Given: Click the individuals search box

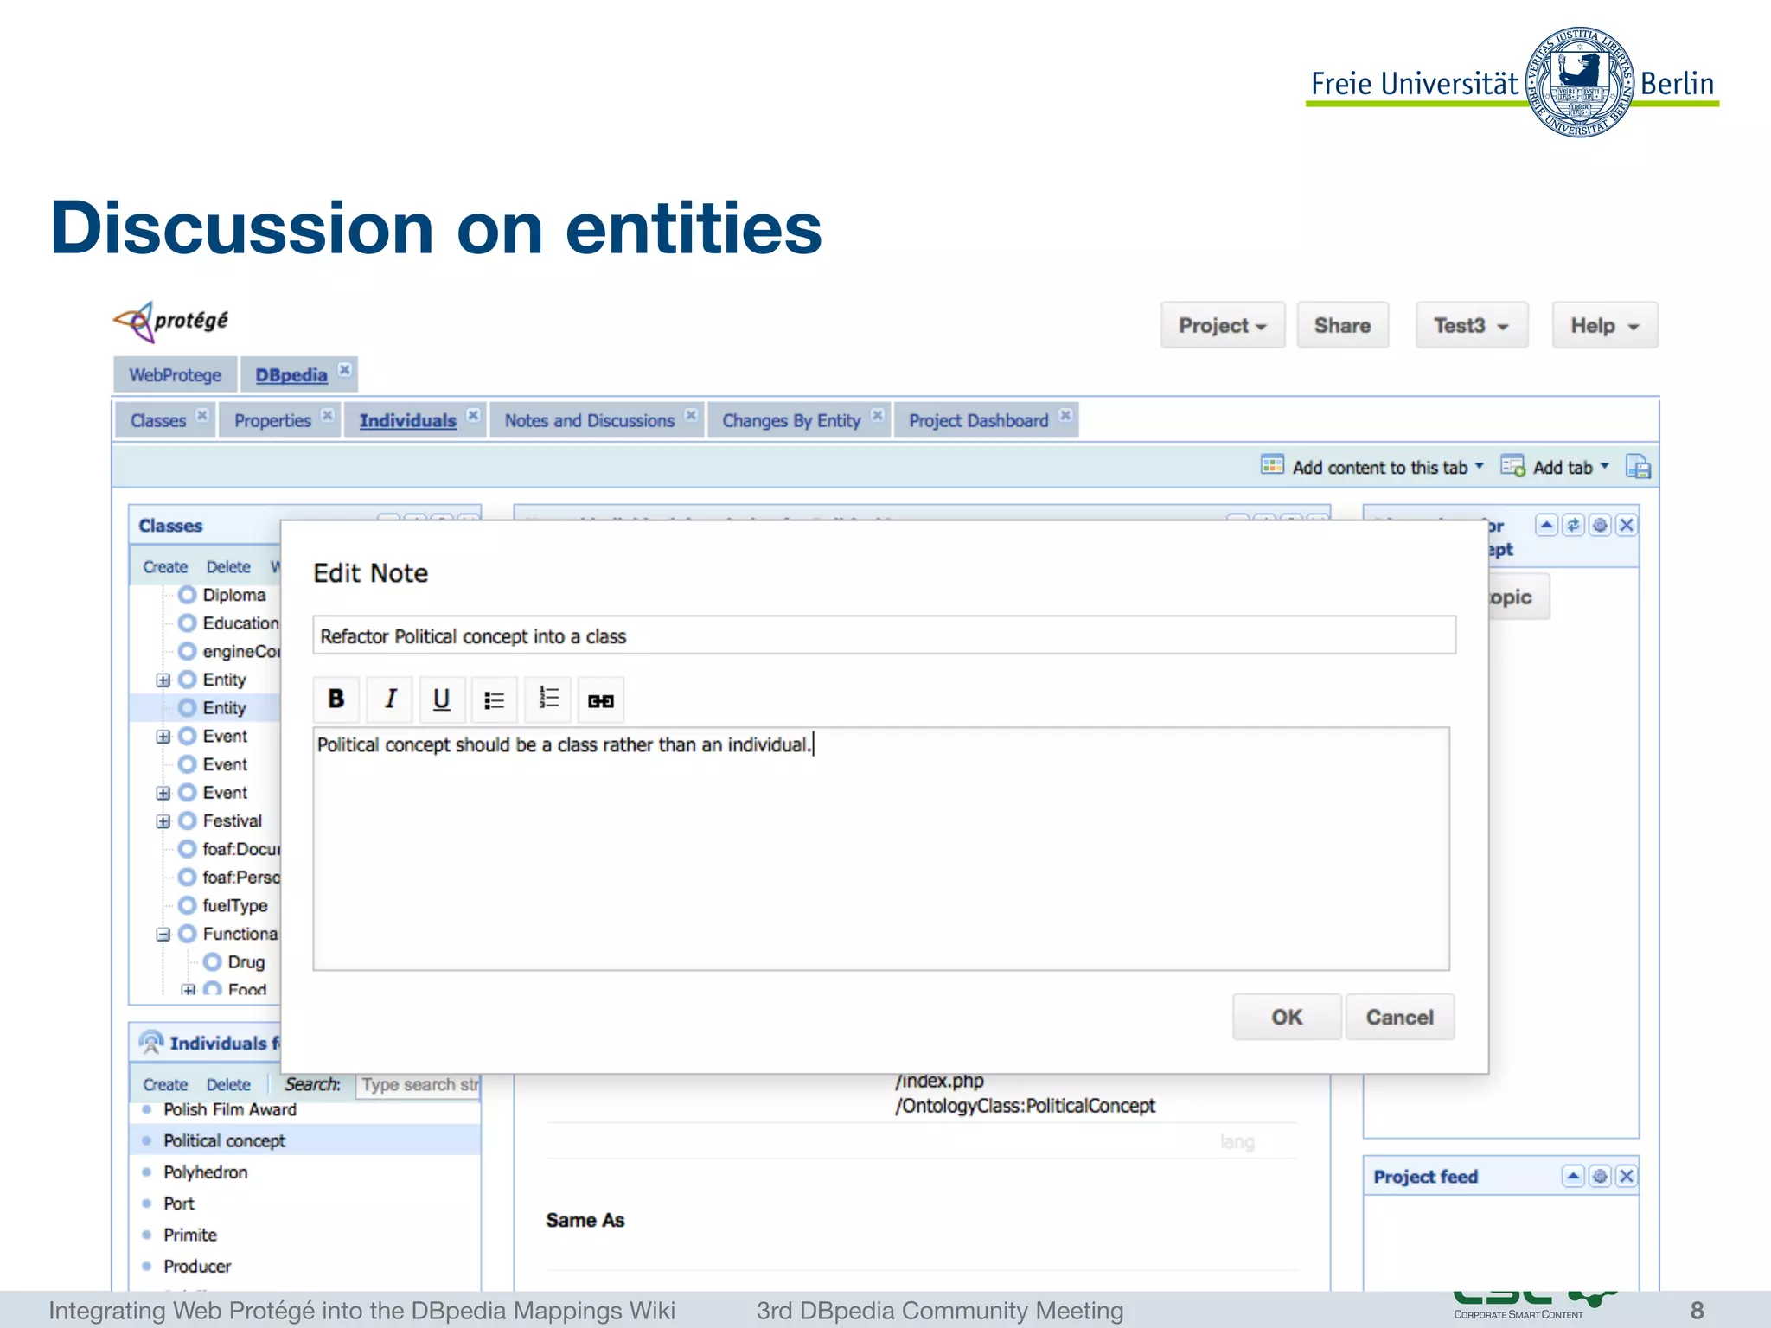Looking at the screenshot, I should [x=418, y=1085].
